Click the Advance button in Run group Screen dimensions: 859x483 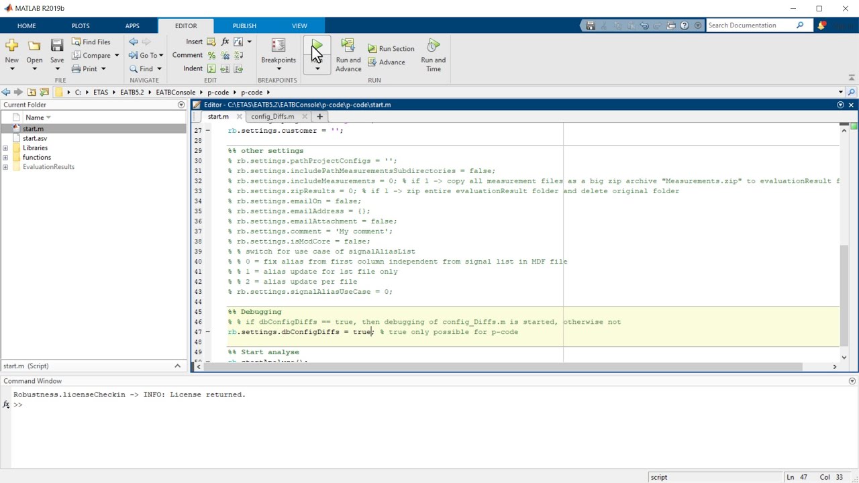click(387, 62)
